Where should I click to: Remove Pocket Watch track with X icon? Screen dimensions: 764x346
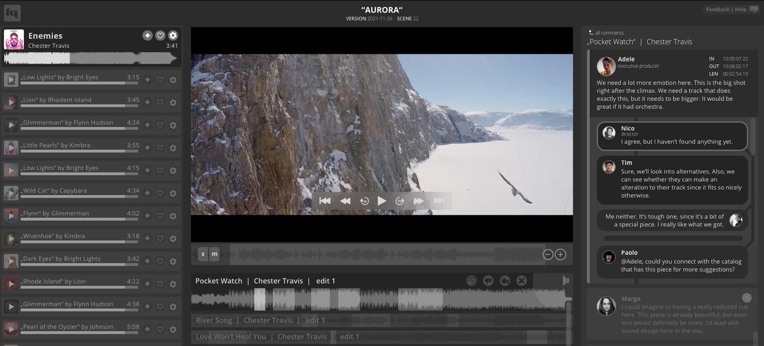coord(522,281)
